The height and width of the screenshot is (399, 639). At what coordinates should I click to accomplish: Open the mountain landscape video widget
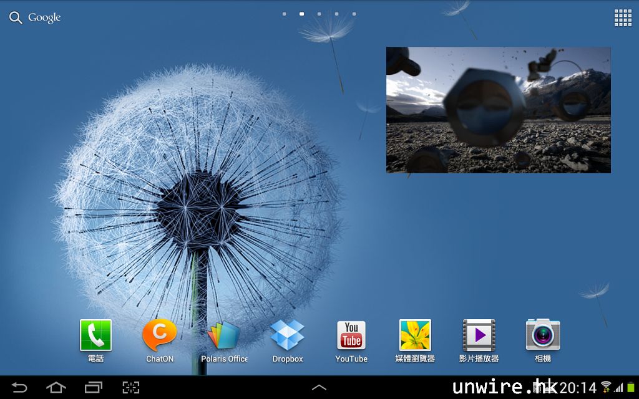pyautogui.click(x=498, y=110)
